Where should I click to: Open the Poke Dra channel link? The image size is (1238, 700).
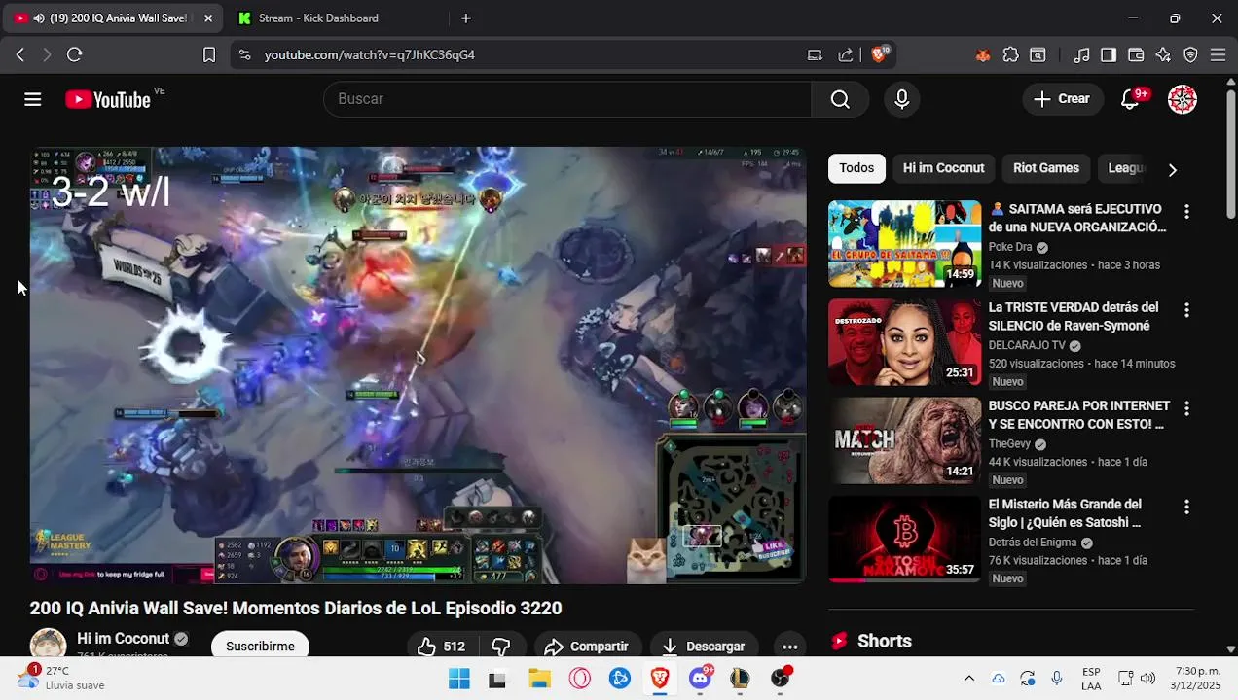(1010, 247)
